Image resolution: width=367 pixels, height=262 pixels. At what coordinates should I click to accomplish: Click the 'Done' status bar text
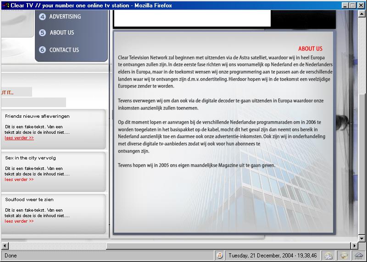[x=11, y=256]
